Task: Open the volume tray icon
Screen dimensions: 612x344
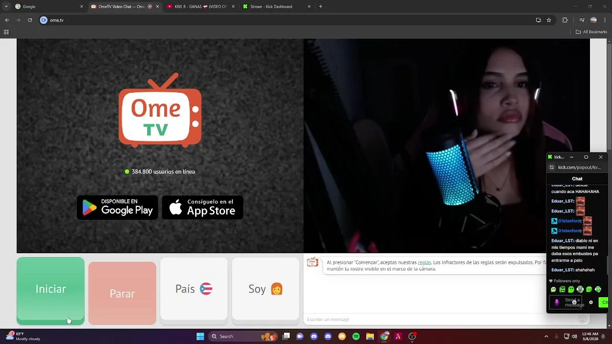Action: (x=574, y=336)
